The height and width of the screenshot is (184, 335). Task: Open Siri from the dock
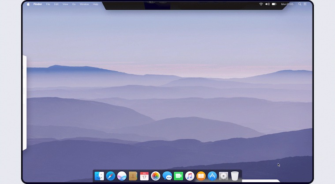tap(122, 176)
